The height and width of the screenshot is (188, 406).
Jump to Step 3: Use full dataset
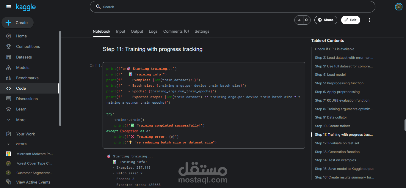[344, 66]
